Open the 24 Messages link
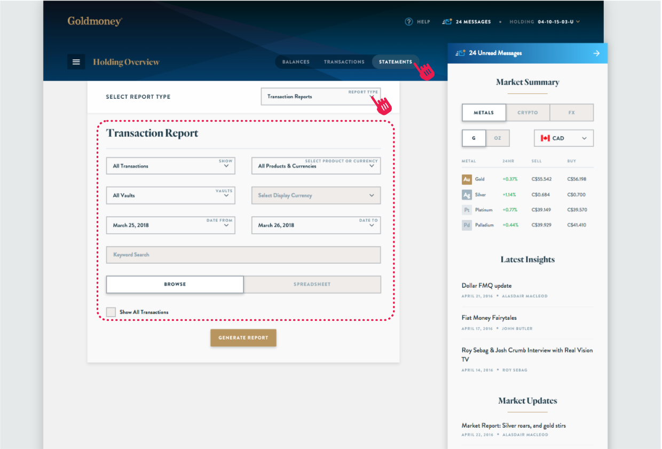662x449 pixels. [x=473, y=22]
